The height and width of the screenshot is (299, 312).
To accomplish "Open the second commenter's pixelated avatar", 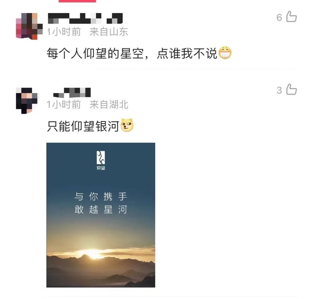I will [27, 101].
